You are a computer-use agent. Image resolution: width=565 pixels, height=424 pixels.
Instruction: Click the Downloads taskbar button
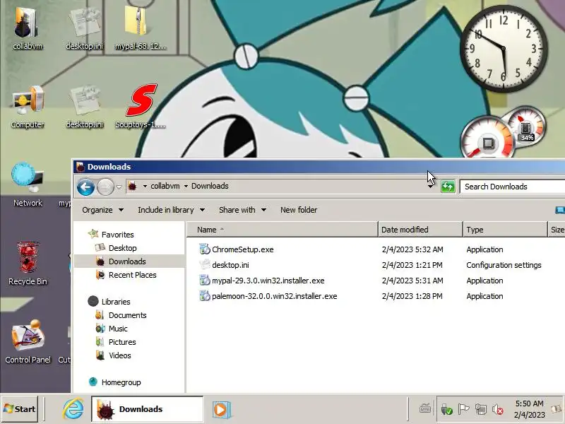(x=147, y=409)
